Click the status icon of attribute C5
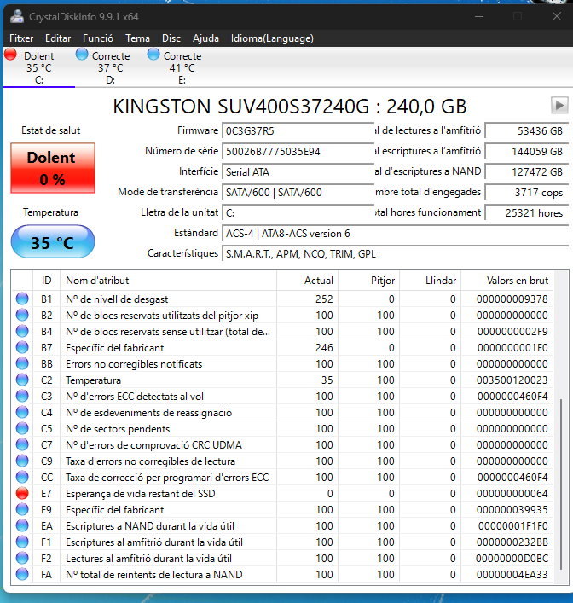573x603 pixels. [x=22, y=428]
